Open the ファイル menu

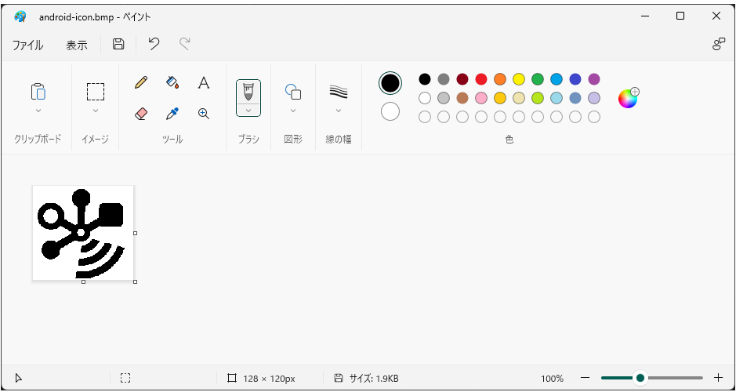tap(27, 45)
